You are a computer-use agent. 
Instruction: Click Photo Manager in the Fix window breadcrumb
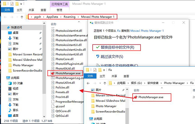point(174,83)
